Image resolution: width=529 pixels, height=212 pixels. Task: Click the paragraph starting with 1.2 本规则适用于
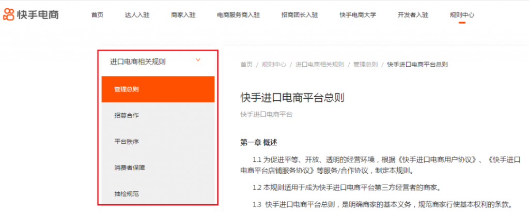point(347,187)
